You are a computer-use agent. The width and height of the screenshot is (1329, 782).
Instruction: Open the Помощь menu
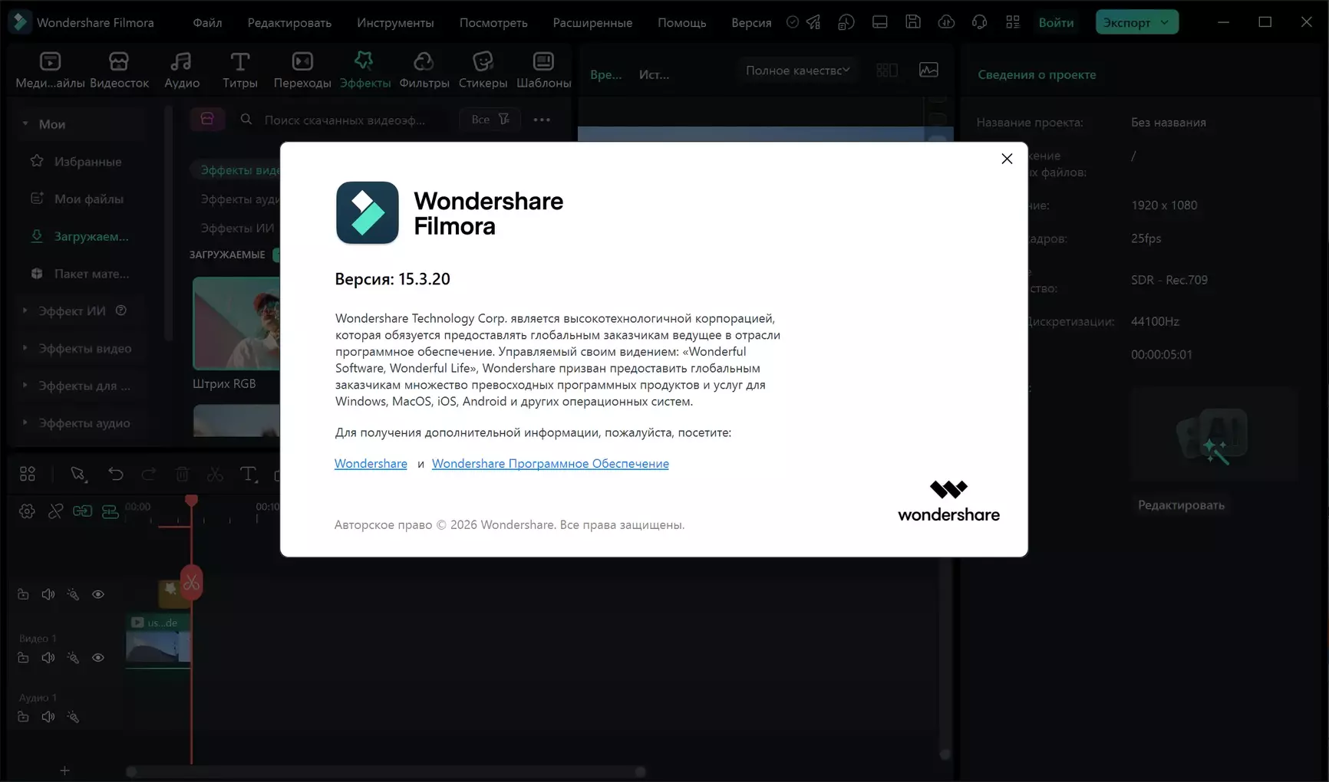point(681,22)
